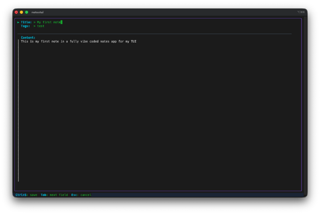Click the 'Tab: next field' hint
This screenshot has width=320, height=214.
point(54,195)
